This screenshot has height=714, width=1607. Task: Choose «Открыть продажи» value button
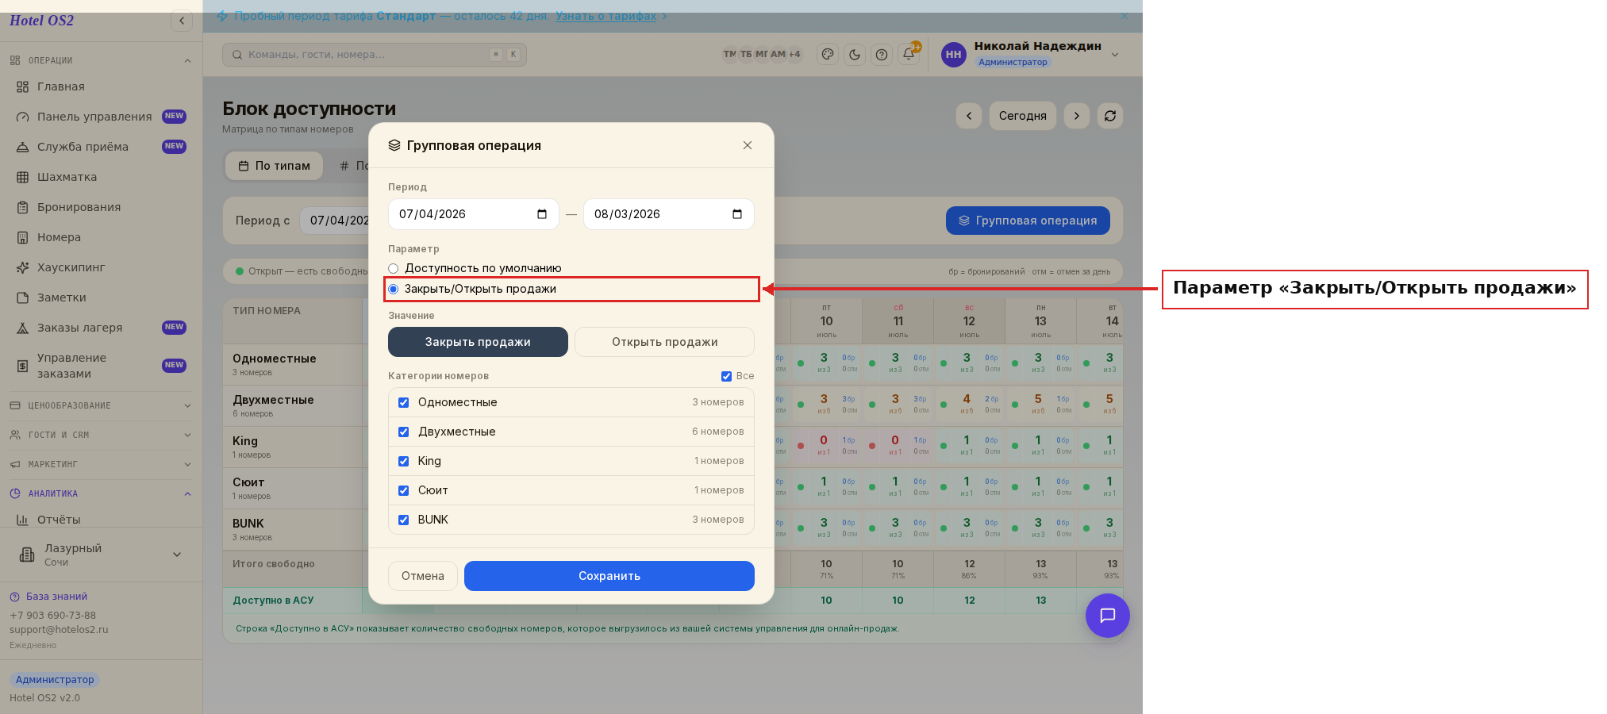pos(665,342)
